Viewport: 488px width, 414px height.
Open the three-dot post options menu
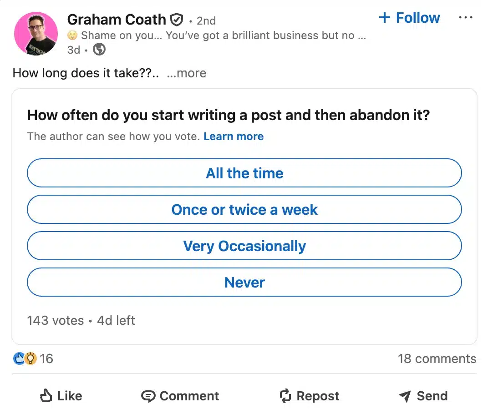(466, 17)
